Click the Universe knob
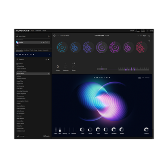The height and width of the screenshot is (168, 168). [114, 130]
